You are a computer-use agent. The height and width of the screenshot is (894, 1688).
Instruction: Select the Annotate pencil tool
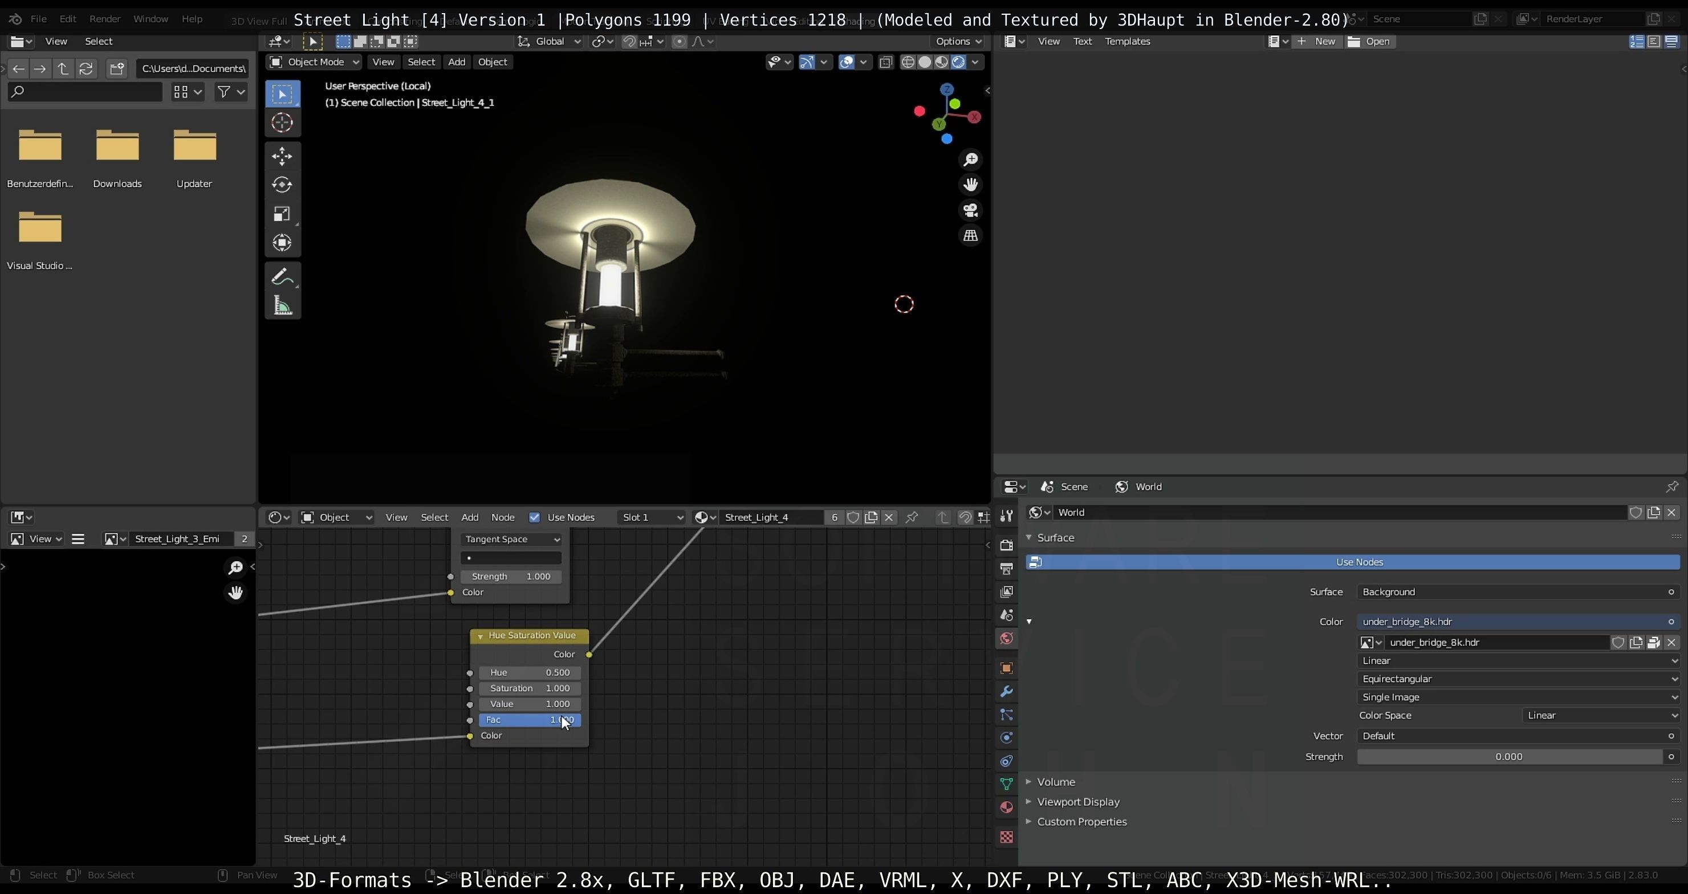pos(282,277)
